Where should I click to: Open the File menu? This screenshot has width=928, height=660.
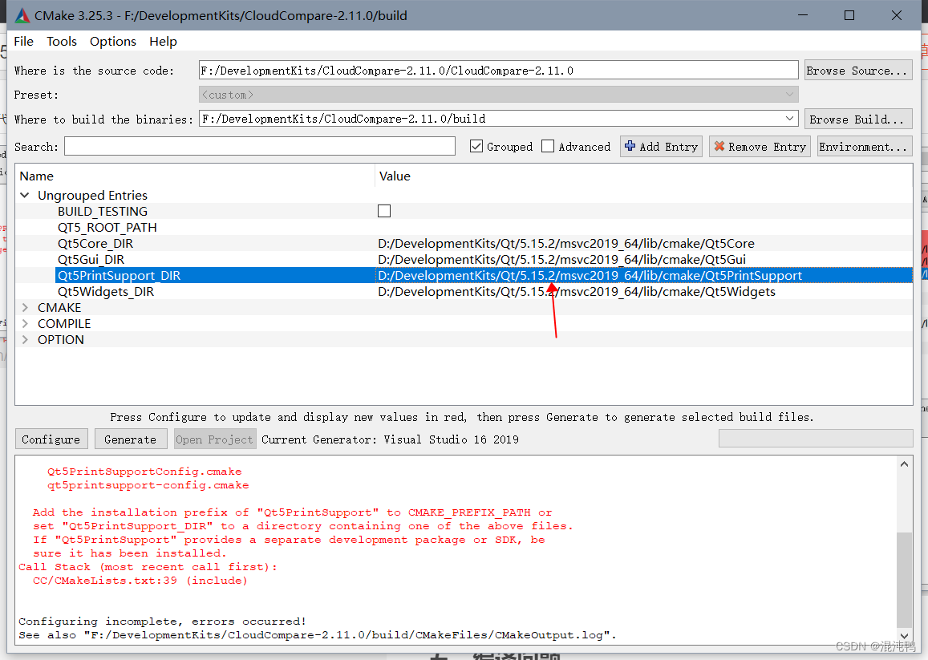(24, 42)
